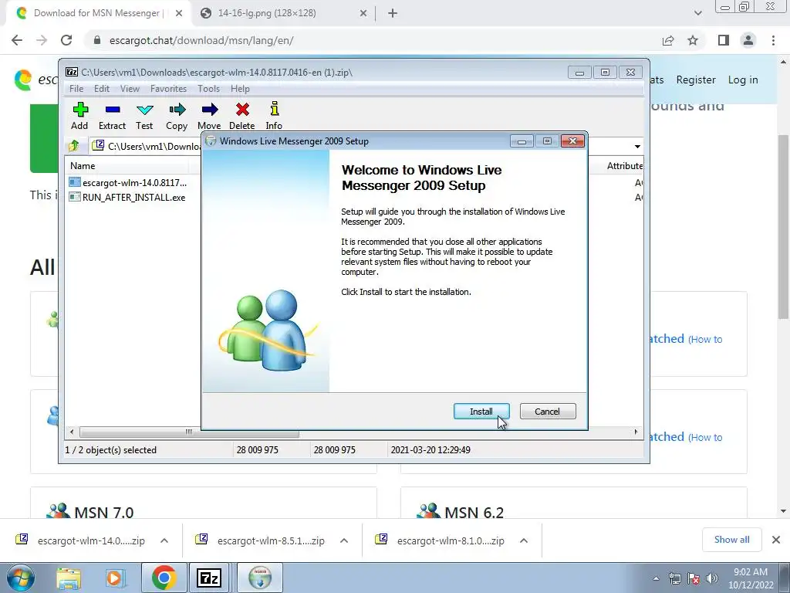Click the network icon in system tray
Screen dimensions: 790x593
tap(674, 578)
